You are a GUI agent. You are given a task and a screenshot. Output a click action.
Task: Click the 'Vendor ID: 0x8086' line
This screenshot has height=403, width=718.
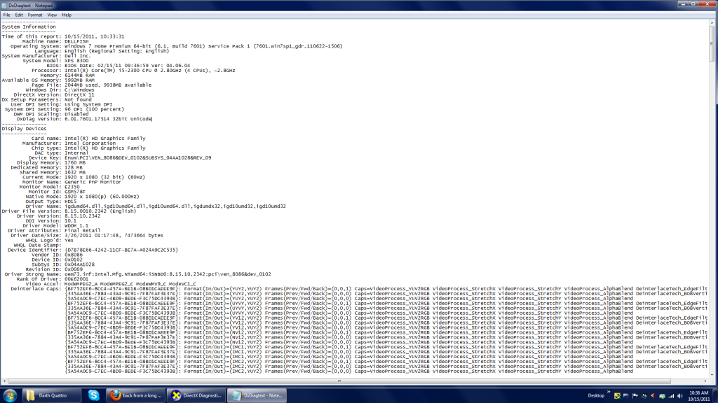(57, 255)
